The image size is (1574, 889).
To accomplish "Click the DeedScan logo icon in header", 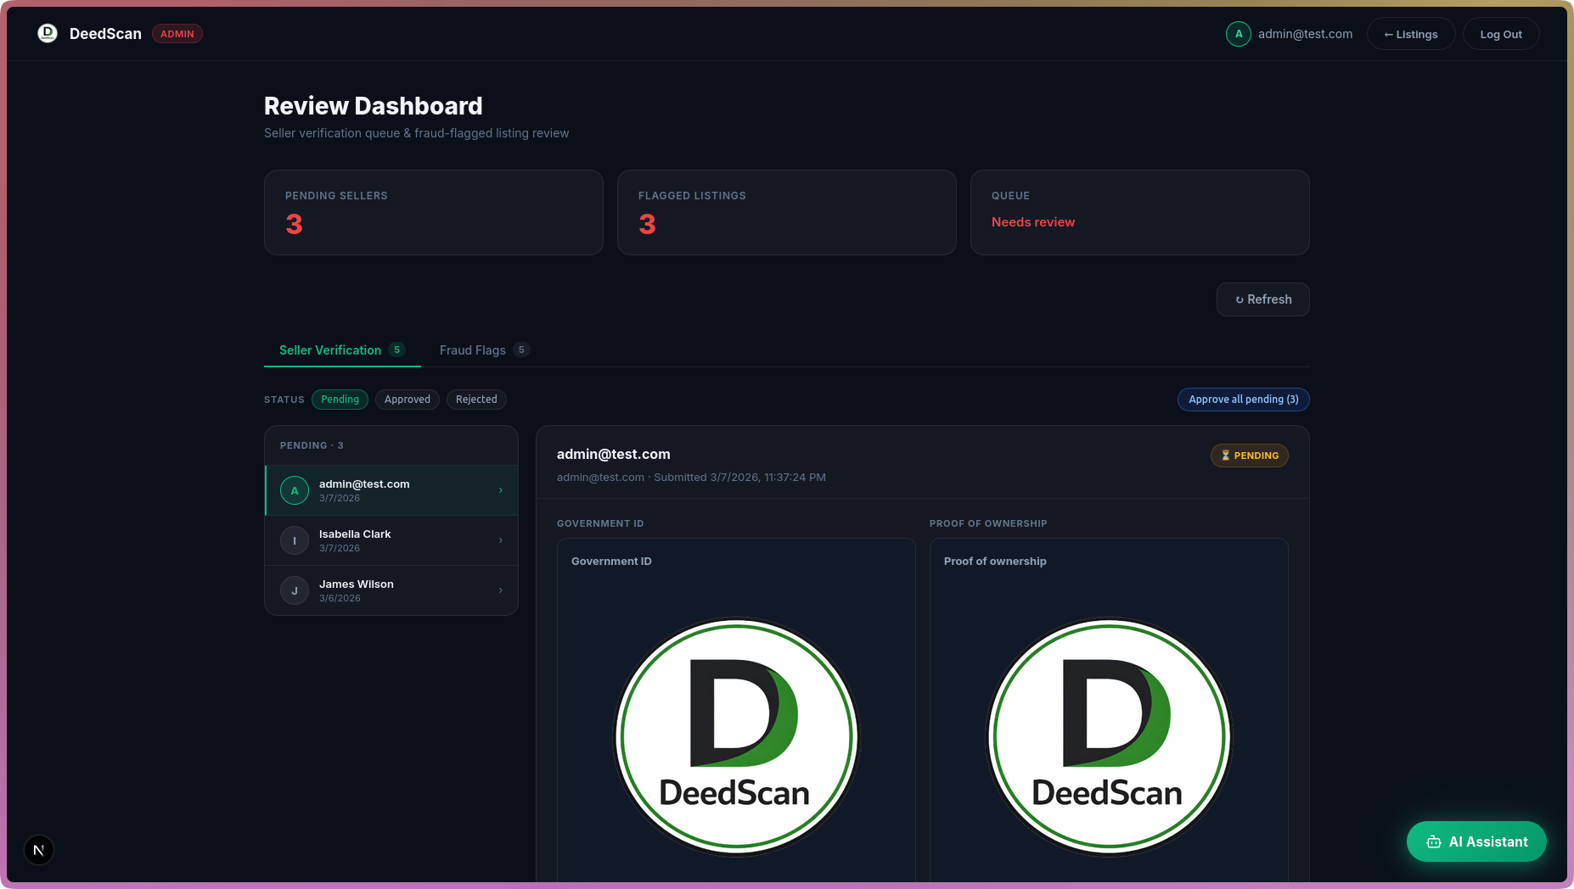I will (x=48, y=33).
